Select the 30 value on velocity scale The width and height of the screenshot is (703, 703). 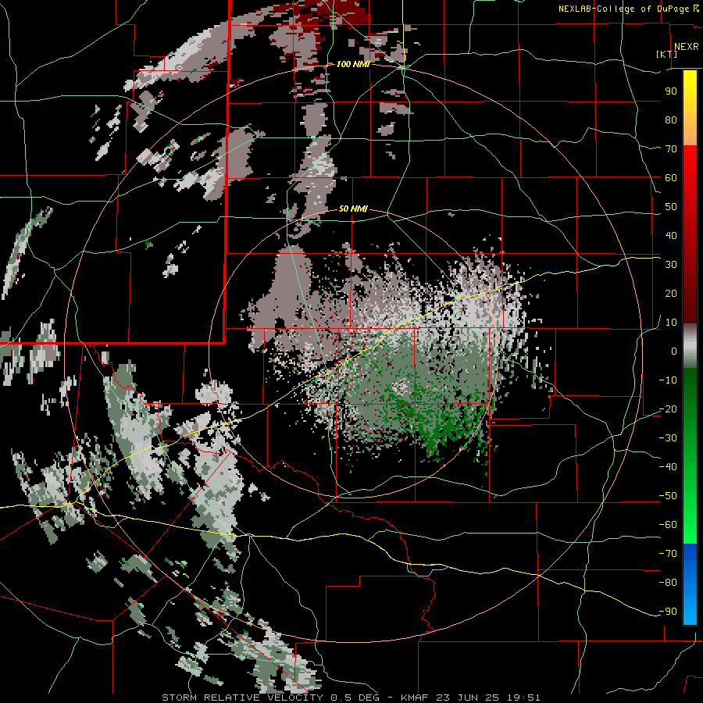[671, 265]
